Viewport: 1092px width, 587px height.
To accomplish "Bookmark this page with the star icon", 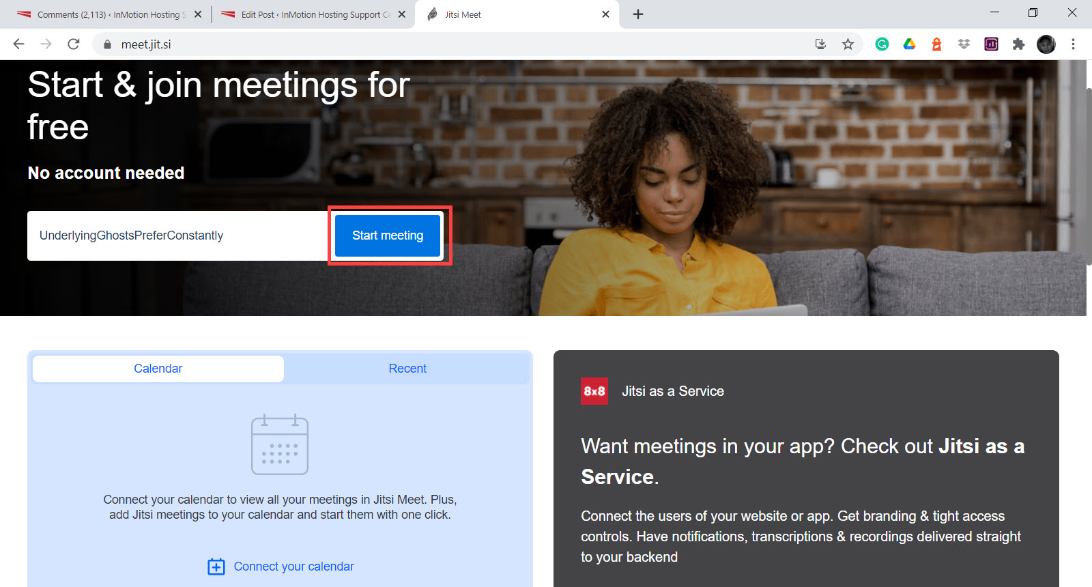I will pyautogui.click(x=848, y=44).
